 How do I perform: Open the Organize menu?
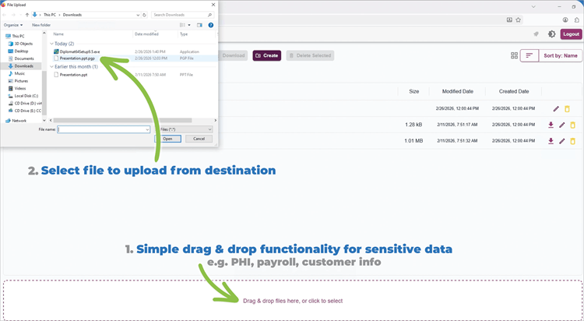point(13,25)
